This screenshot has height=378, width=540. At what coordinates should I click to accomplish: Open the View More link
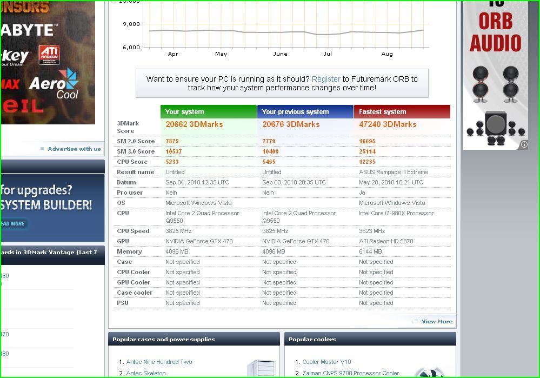pos(437,322)
